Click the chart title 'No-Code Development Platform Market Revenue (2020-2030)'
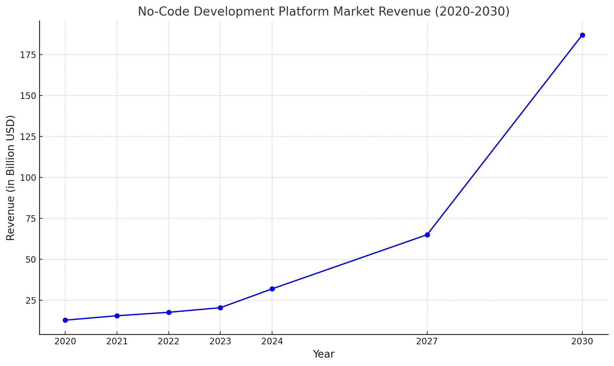 coord(324,11)
